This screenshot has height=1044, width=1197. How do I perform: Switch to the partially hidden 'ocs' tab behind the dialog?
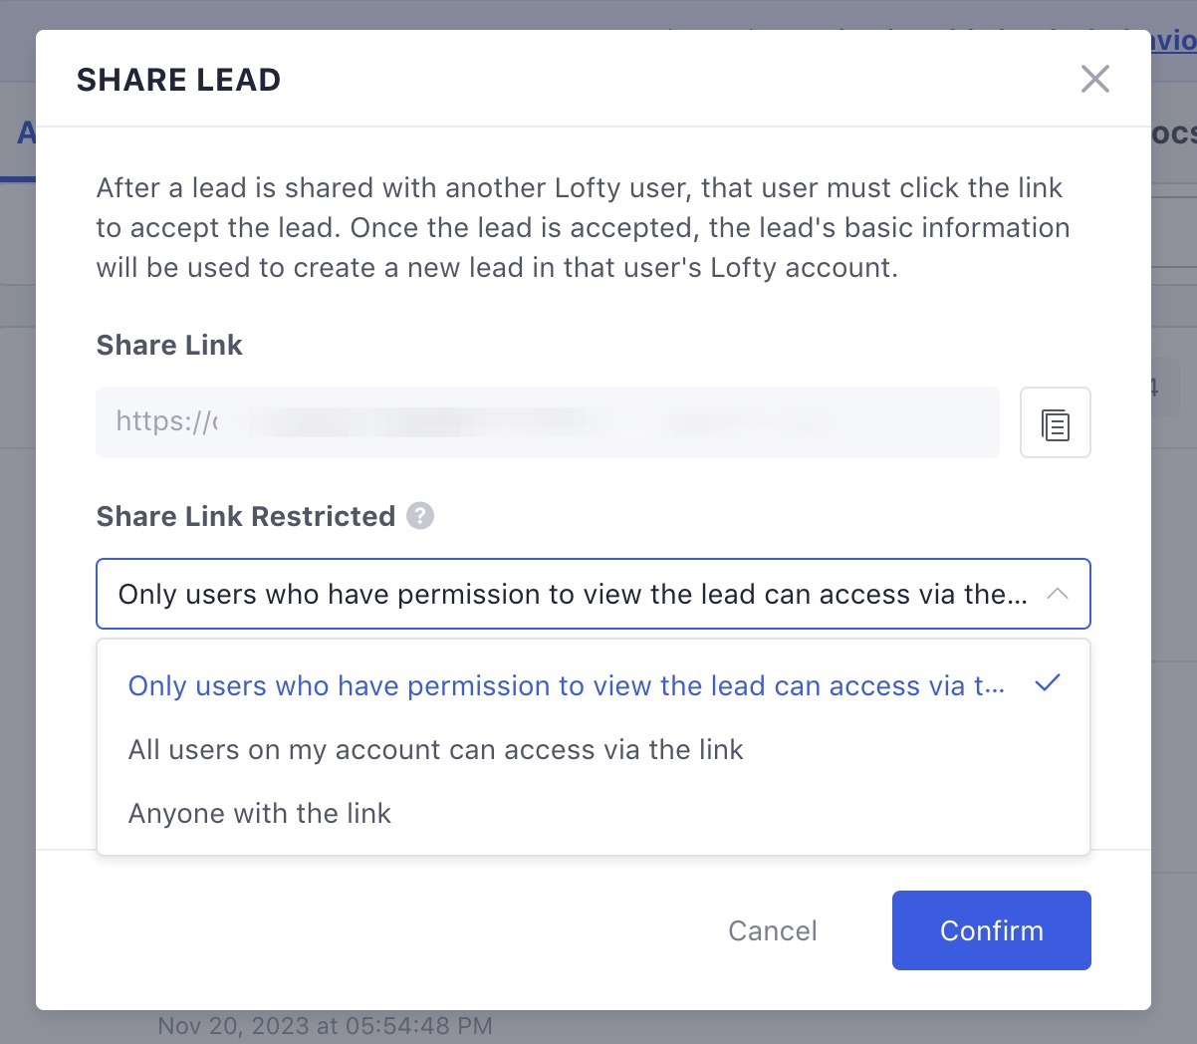(1174, 132)
